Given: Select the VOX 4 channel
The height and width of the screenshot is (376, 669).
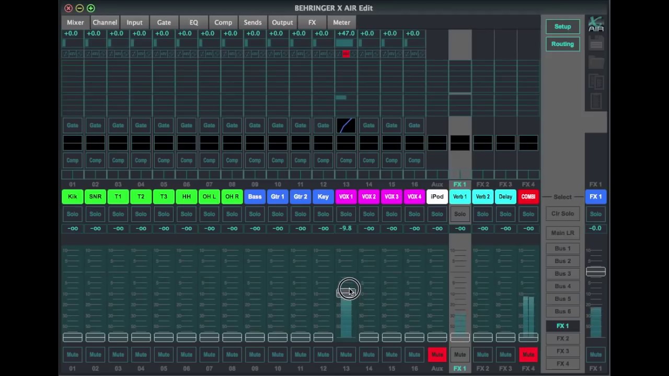Looking at the screenshot, I should (414, 197).
